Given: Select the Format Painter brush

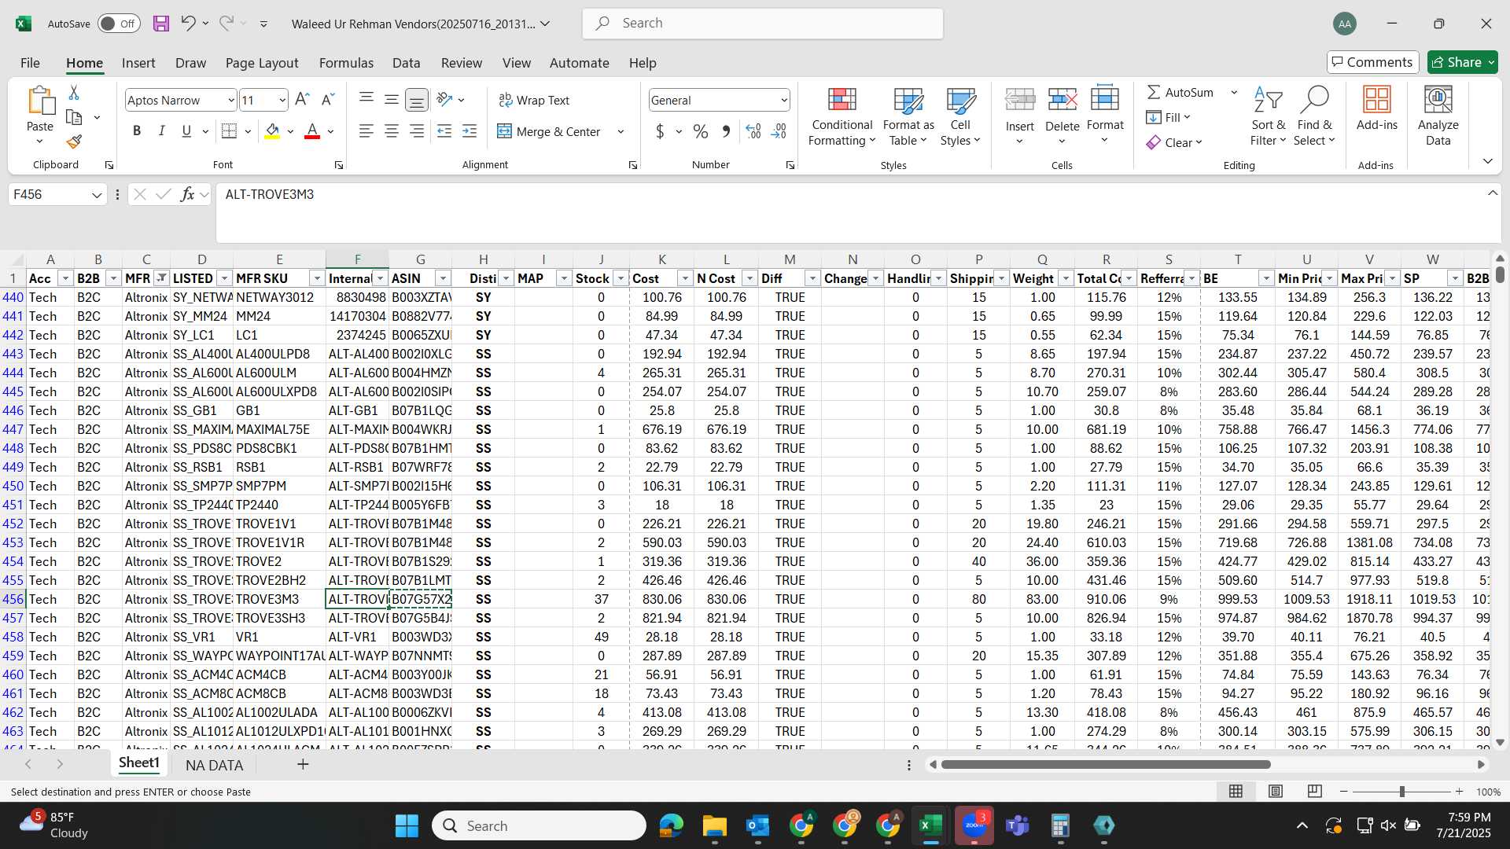Looking at the screenshot, I should pyautogui.click(x=74, y=141).
